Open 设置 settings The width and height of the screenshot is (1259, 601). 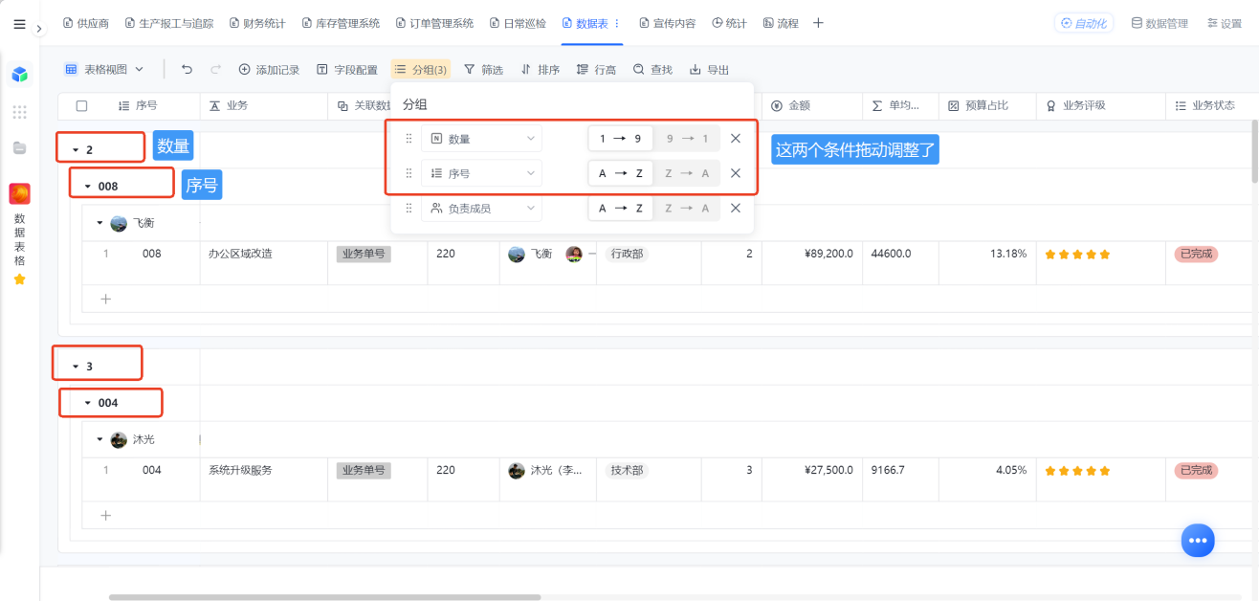coord(1225,23)
